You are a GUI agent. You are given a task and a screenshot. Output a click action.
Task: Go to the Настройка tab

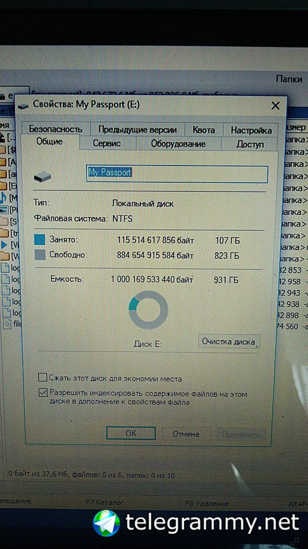(251, 130)
